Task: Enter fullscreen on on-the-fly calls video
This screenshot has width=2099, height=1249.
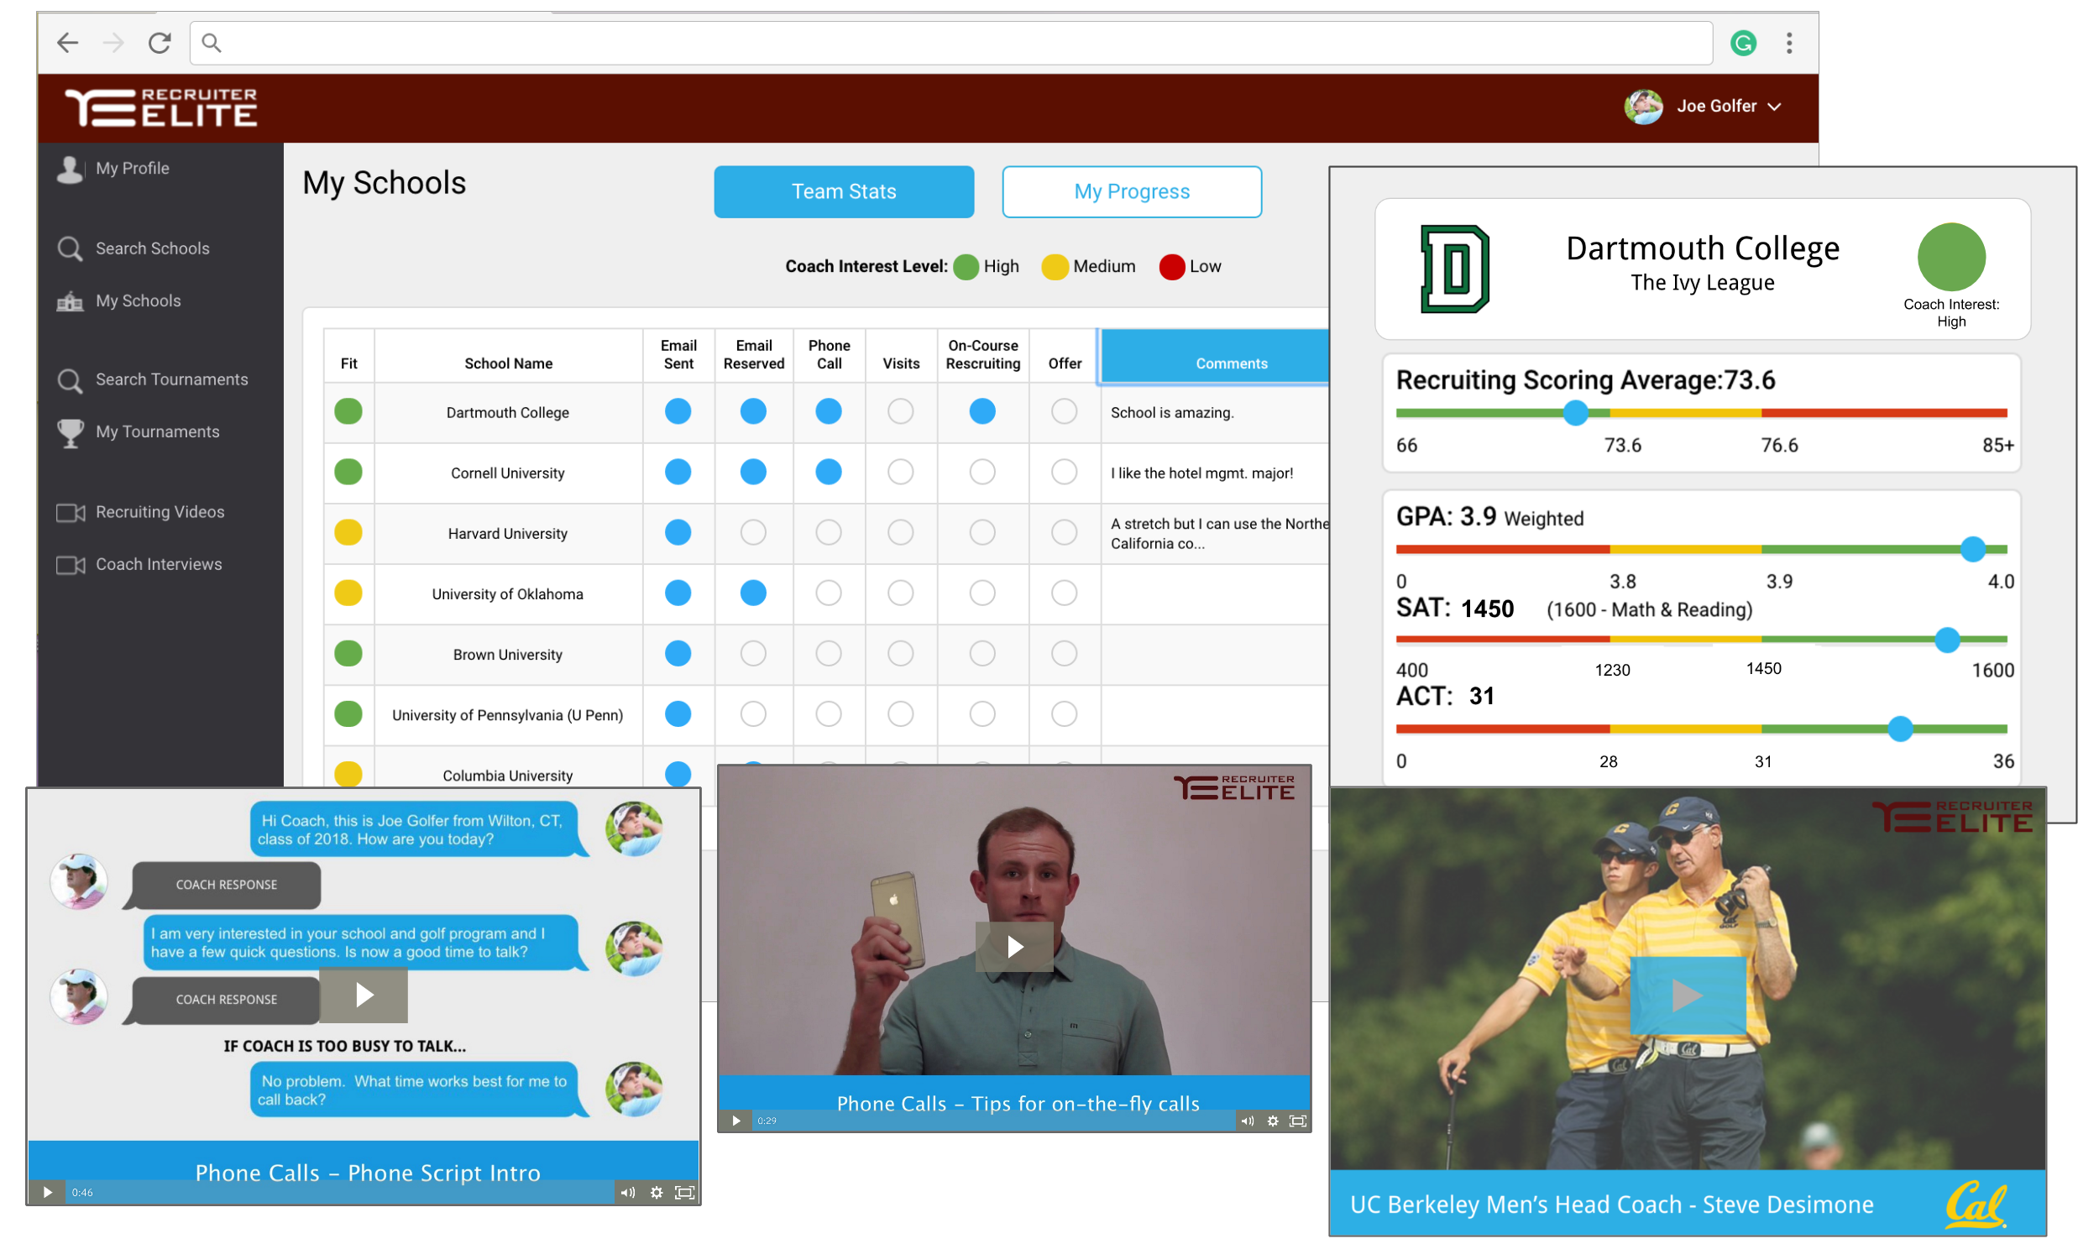Action: [1299, 1121]
